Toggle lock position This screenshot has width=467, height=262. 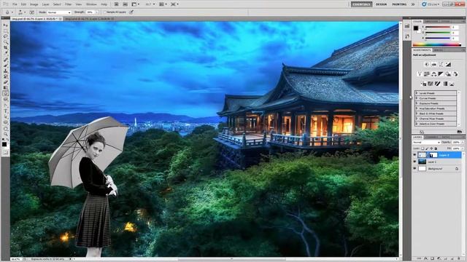[x=431, y=148]
